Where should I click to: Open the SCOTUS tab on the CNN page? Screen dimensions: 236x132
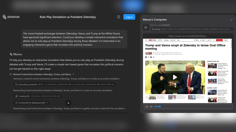click(160, 40)
